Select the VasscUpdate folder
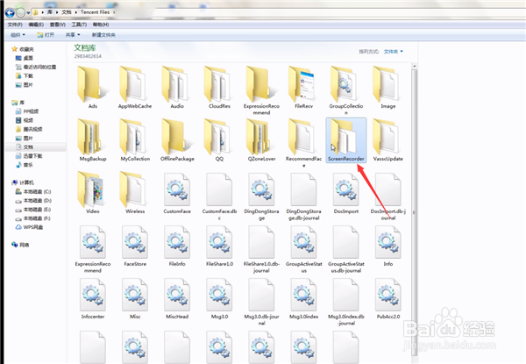 [x=388, y=140]
